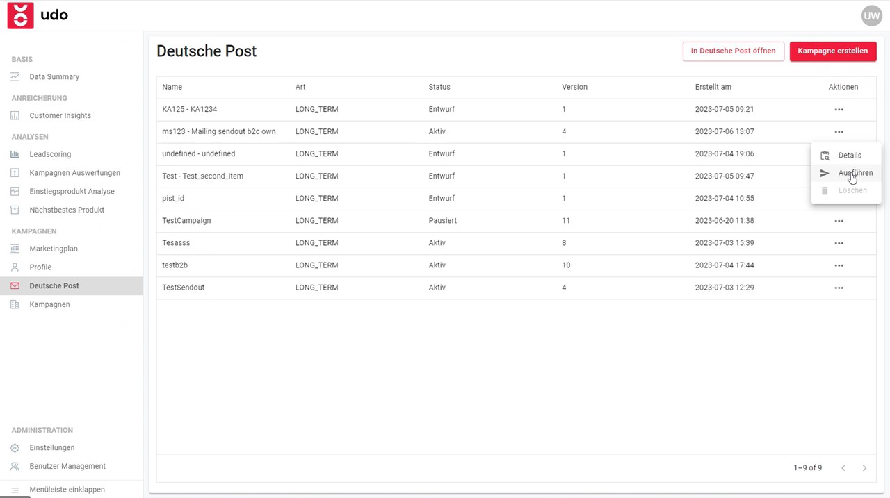Screen dimensions: 890x498
Task: Open actions menu for KA125 - KA1234
Action: click(x=839, y=109)
